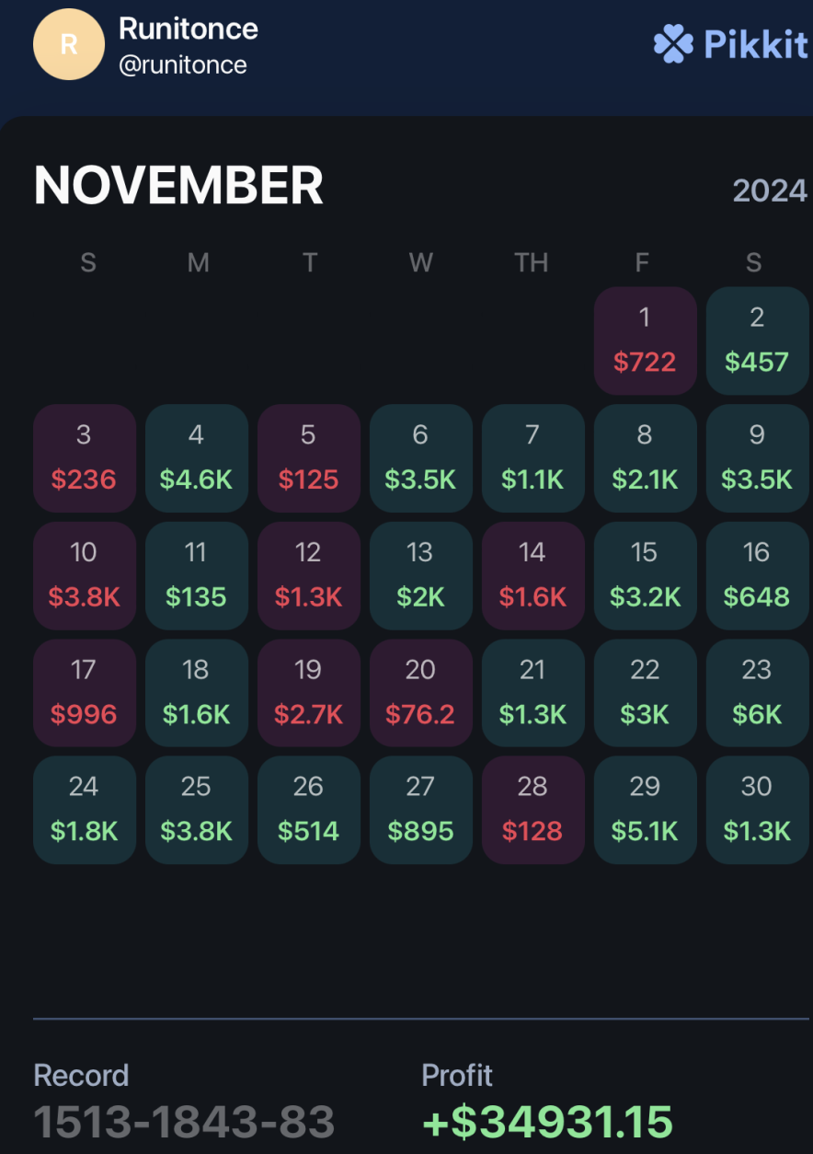The image size is (813, 1154).
Task: Open the @runitonce username
Action: [186, 64]
